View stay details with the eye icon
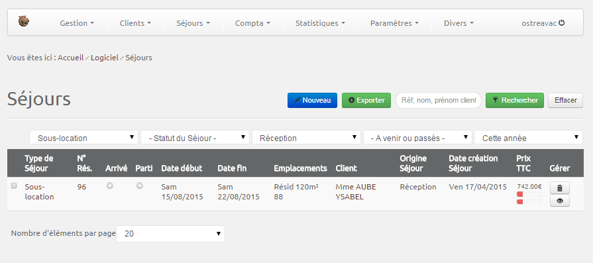This screenshot has width=593, height=263. tap(560, 201)
